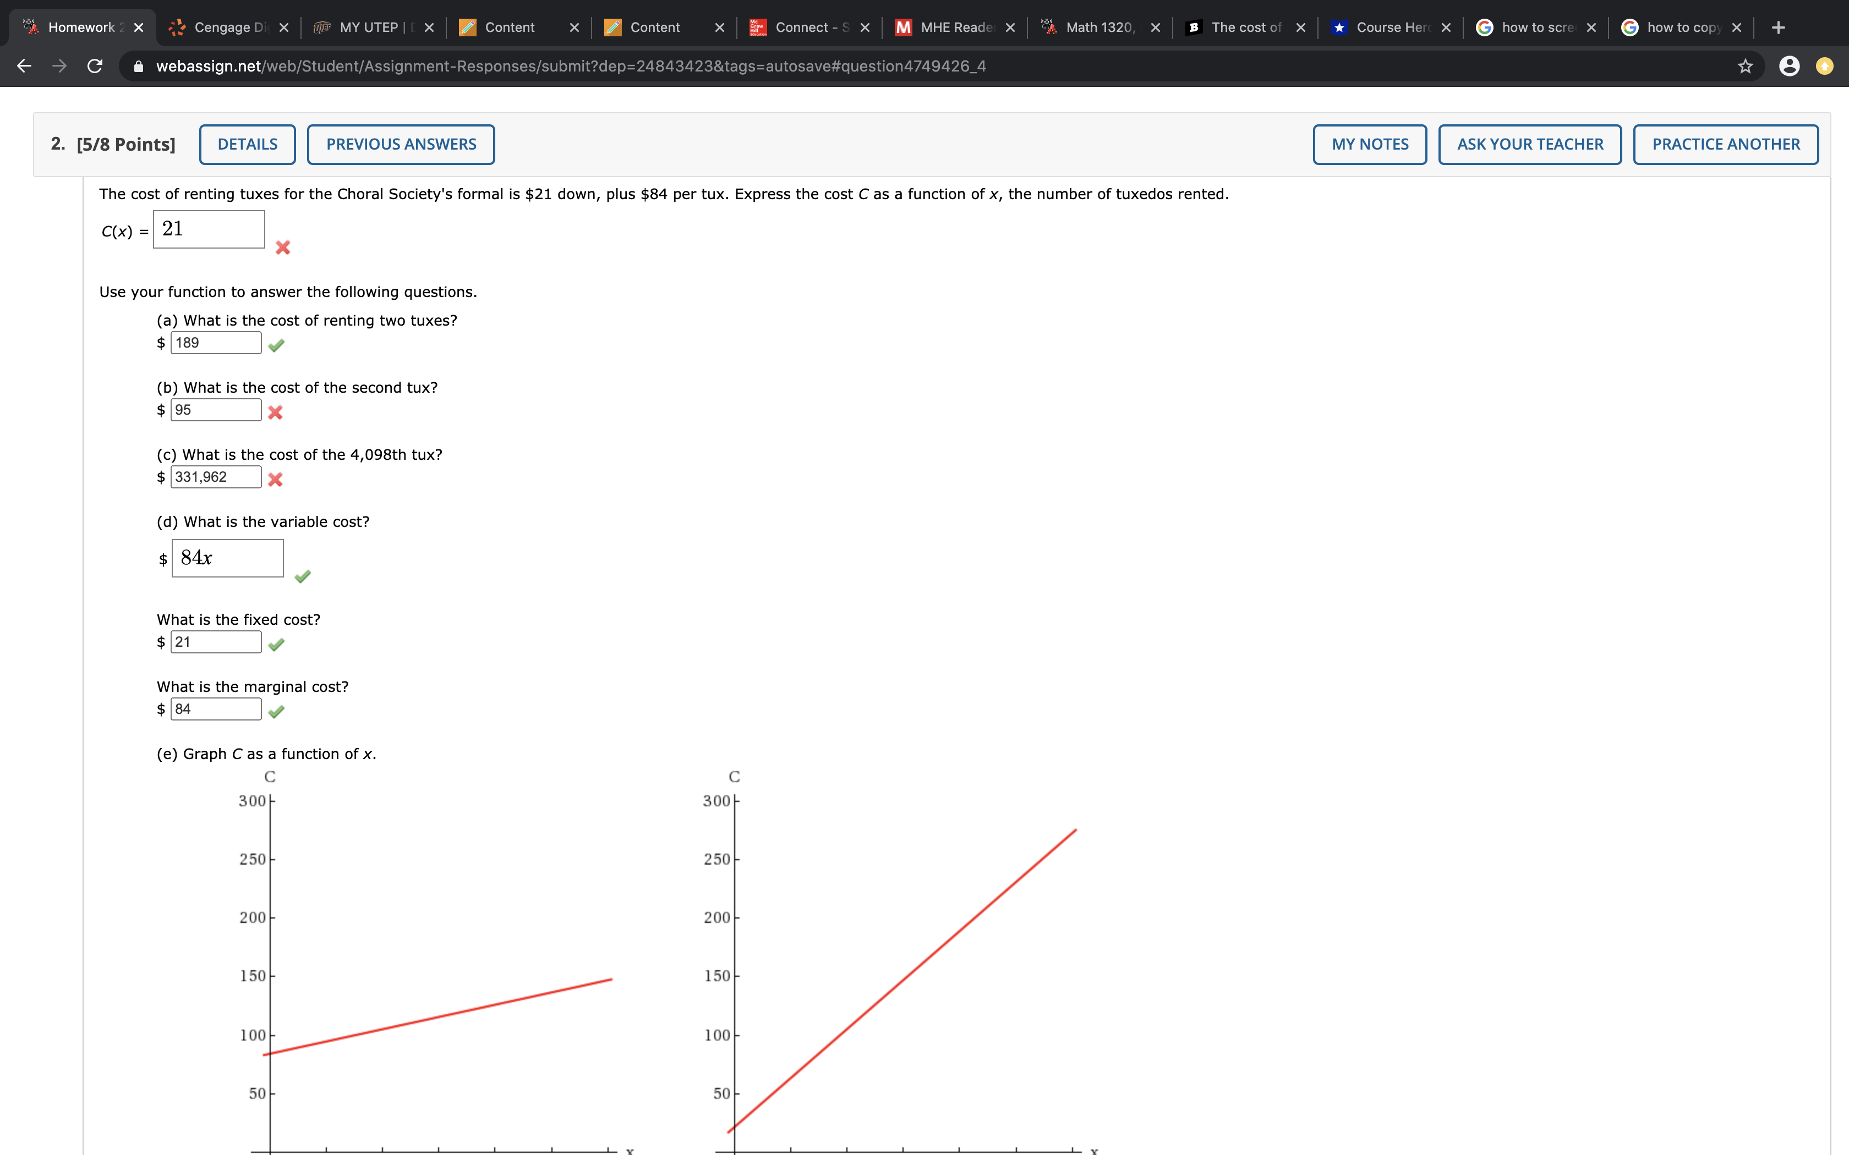Screen dimensions: 1849x1155
Task: Open a new browser tab
Action: 1778,28
